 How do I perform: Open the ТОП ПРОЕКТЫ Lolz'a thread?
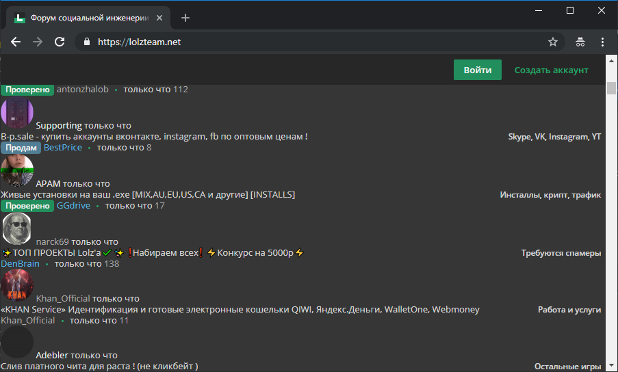[x=153, y=253]
